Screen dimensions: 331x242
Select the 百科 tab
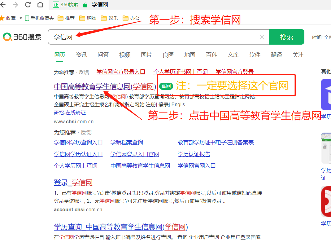(x=211, y=55)
